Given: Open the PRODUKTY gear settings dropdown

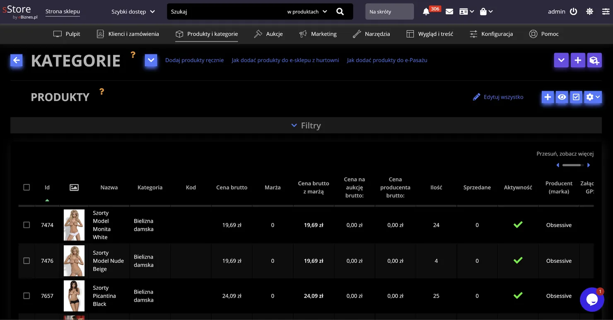Looking at the screenshot, I should [x=593, y=97].
